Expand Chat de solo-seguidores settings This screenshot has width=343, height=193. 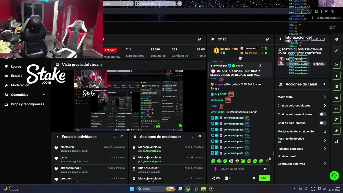325,106
